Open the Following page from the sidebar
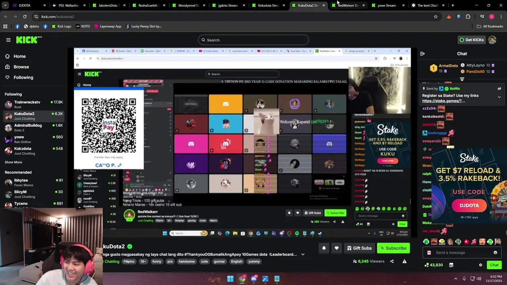The height and width of the screenshot is (285, 507). 19,77
